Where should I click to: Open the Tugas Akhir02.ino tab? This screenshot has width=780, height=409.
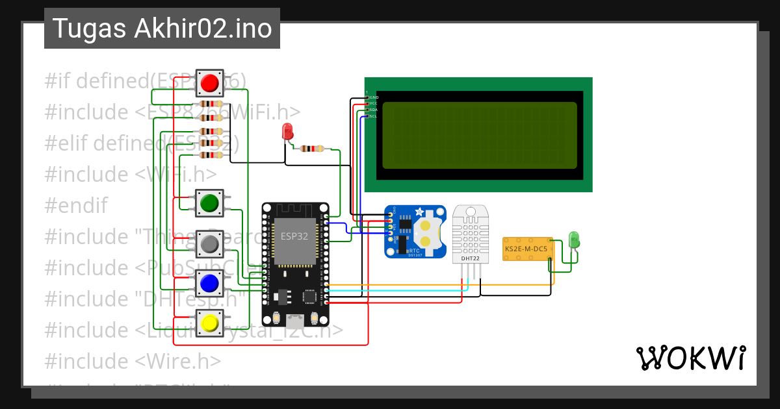pos(161,28)
